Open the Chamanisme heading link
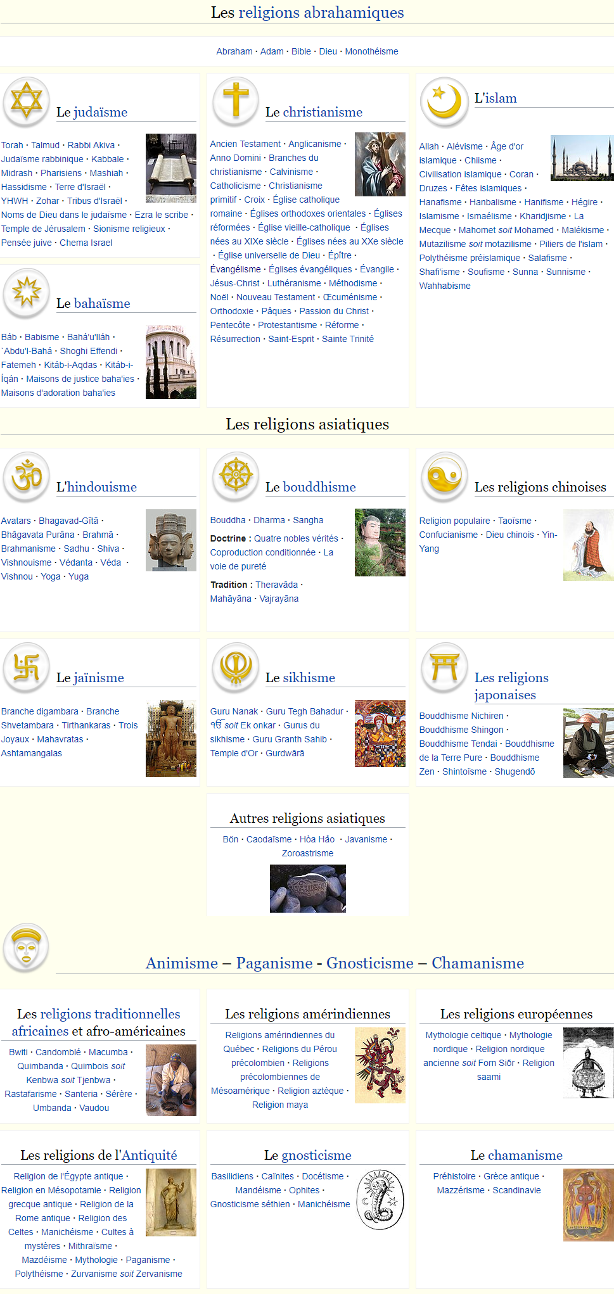The width and height of the screenshot is (614, 1294). 477,963
